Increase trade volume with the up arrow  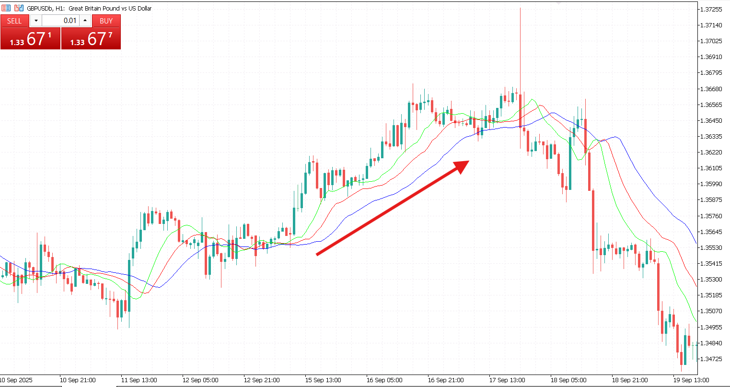(x=85, y=21)
